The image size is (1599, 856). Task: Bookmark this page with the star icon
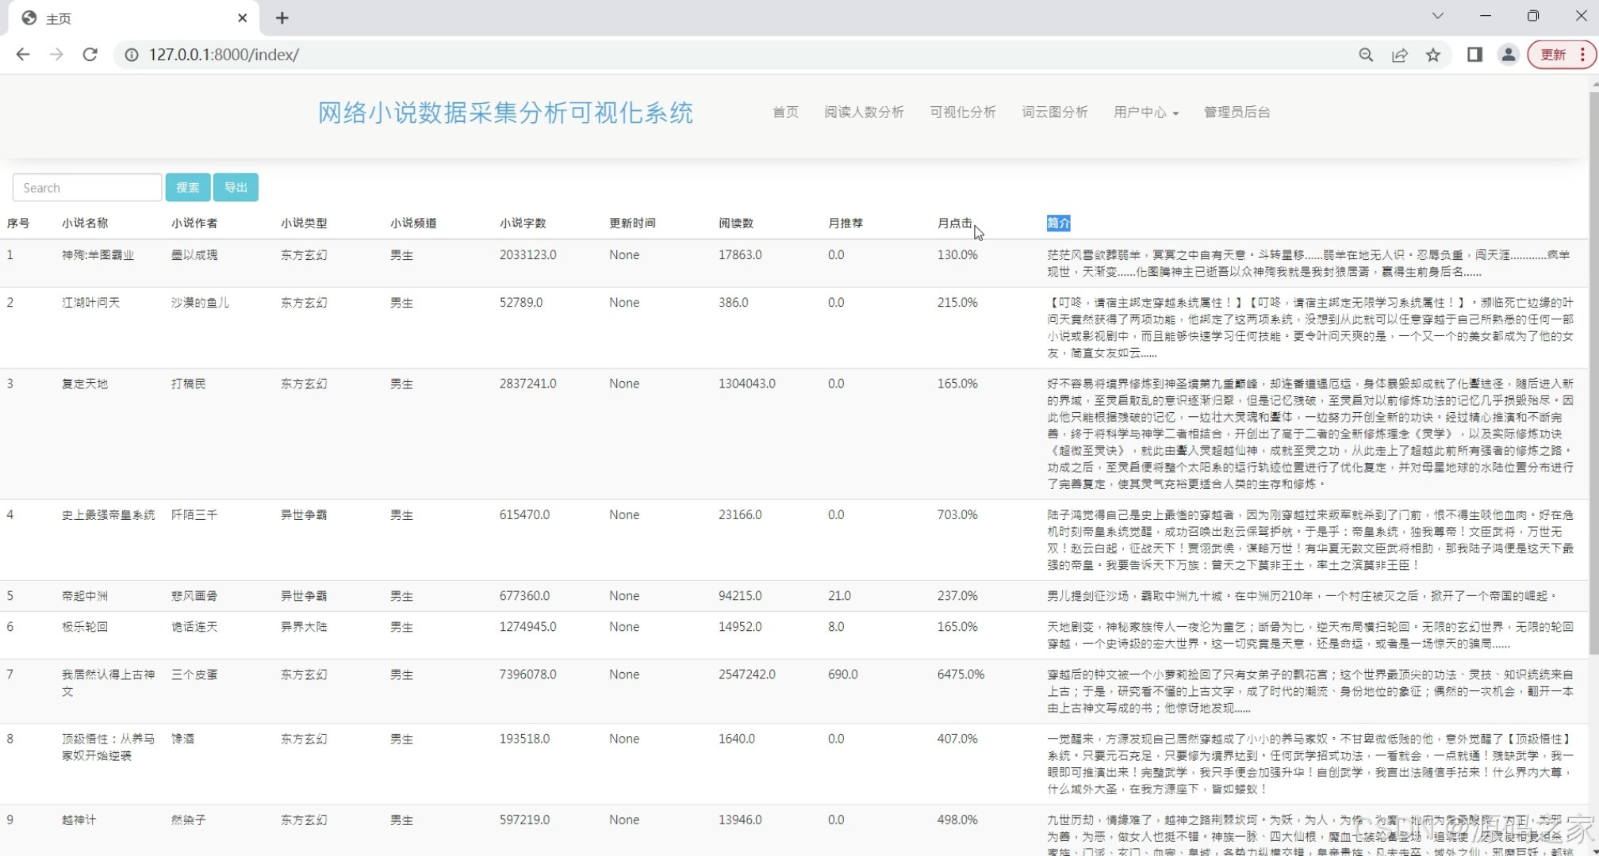(x=1434, y=55)
